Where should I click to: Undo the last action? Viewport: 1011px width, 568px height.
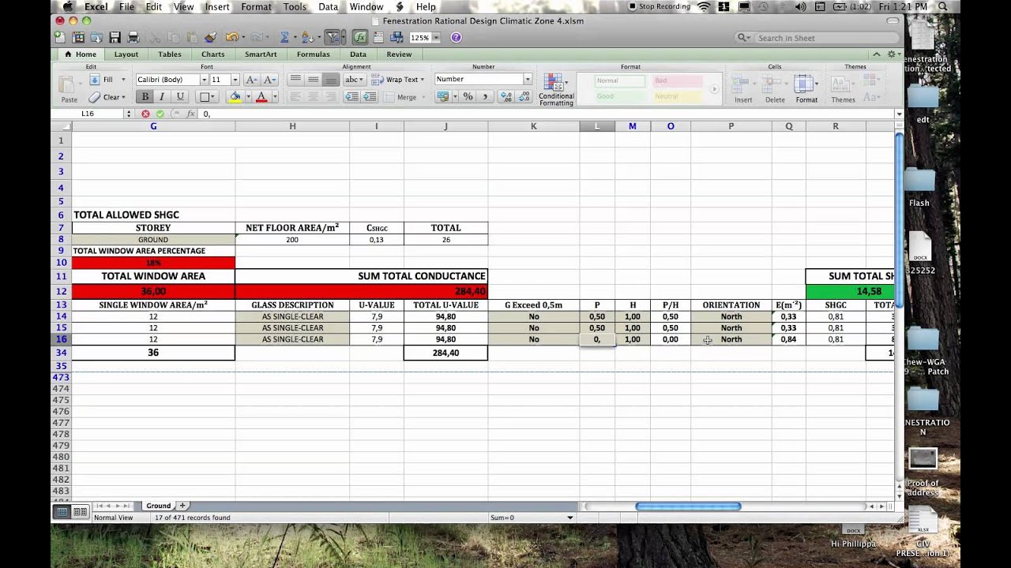(231, 37)
